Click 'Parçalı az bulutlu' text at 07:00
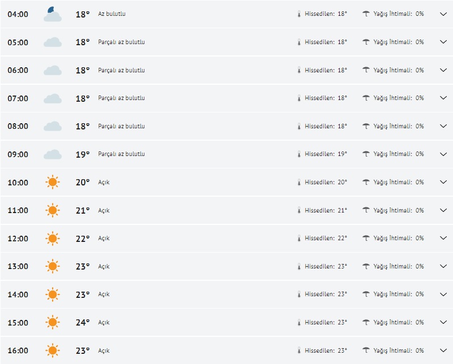453x364 pixels. [121, 98]
